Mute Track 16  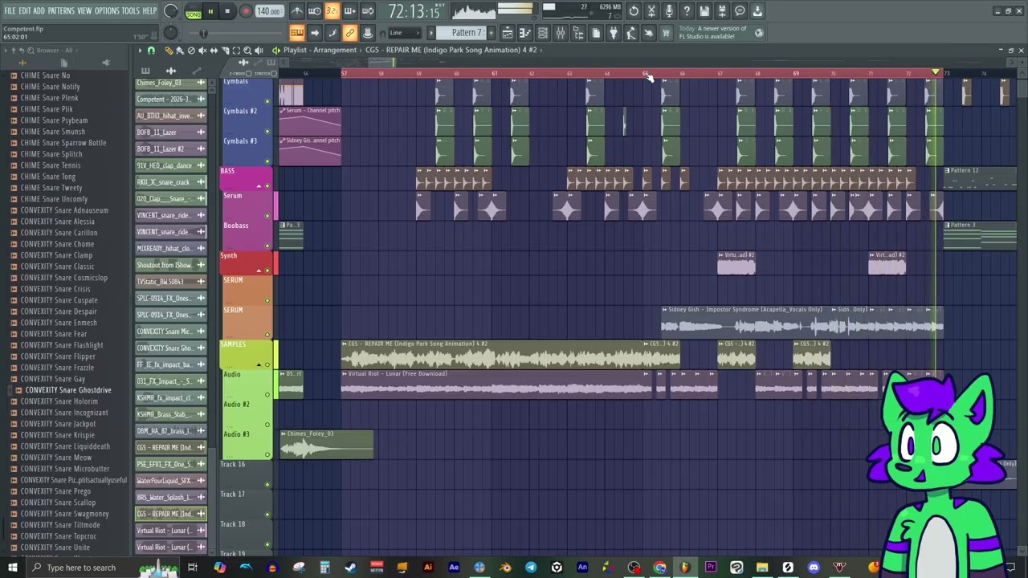267,485
